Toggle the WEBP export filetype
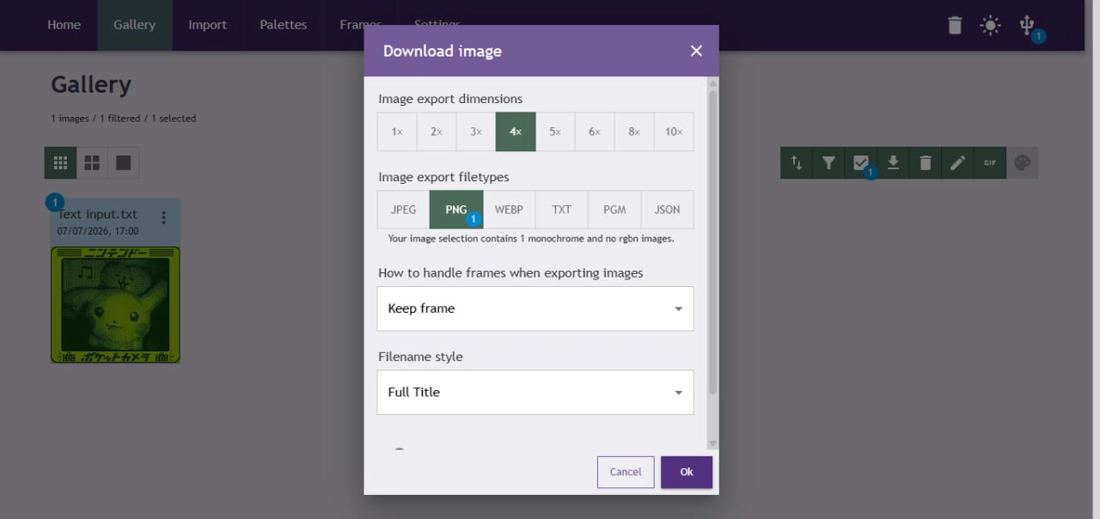 509,210
